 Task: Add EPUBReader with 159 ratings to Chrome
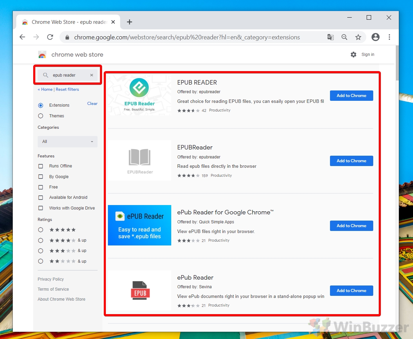[x=351, y=161]
